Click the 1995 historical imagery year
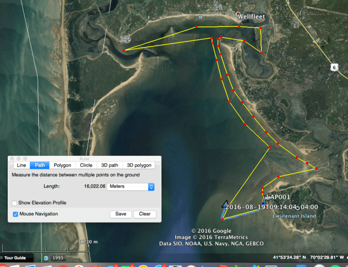348x267 pixels. [x=58, y=257]
